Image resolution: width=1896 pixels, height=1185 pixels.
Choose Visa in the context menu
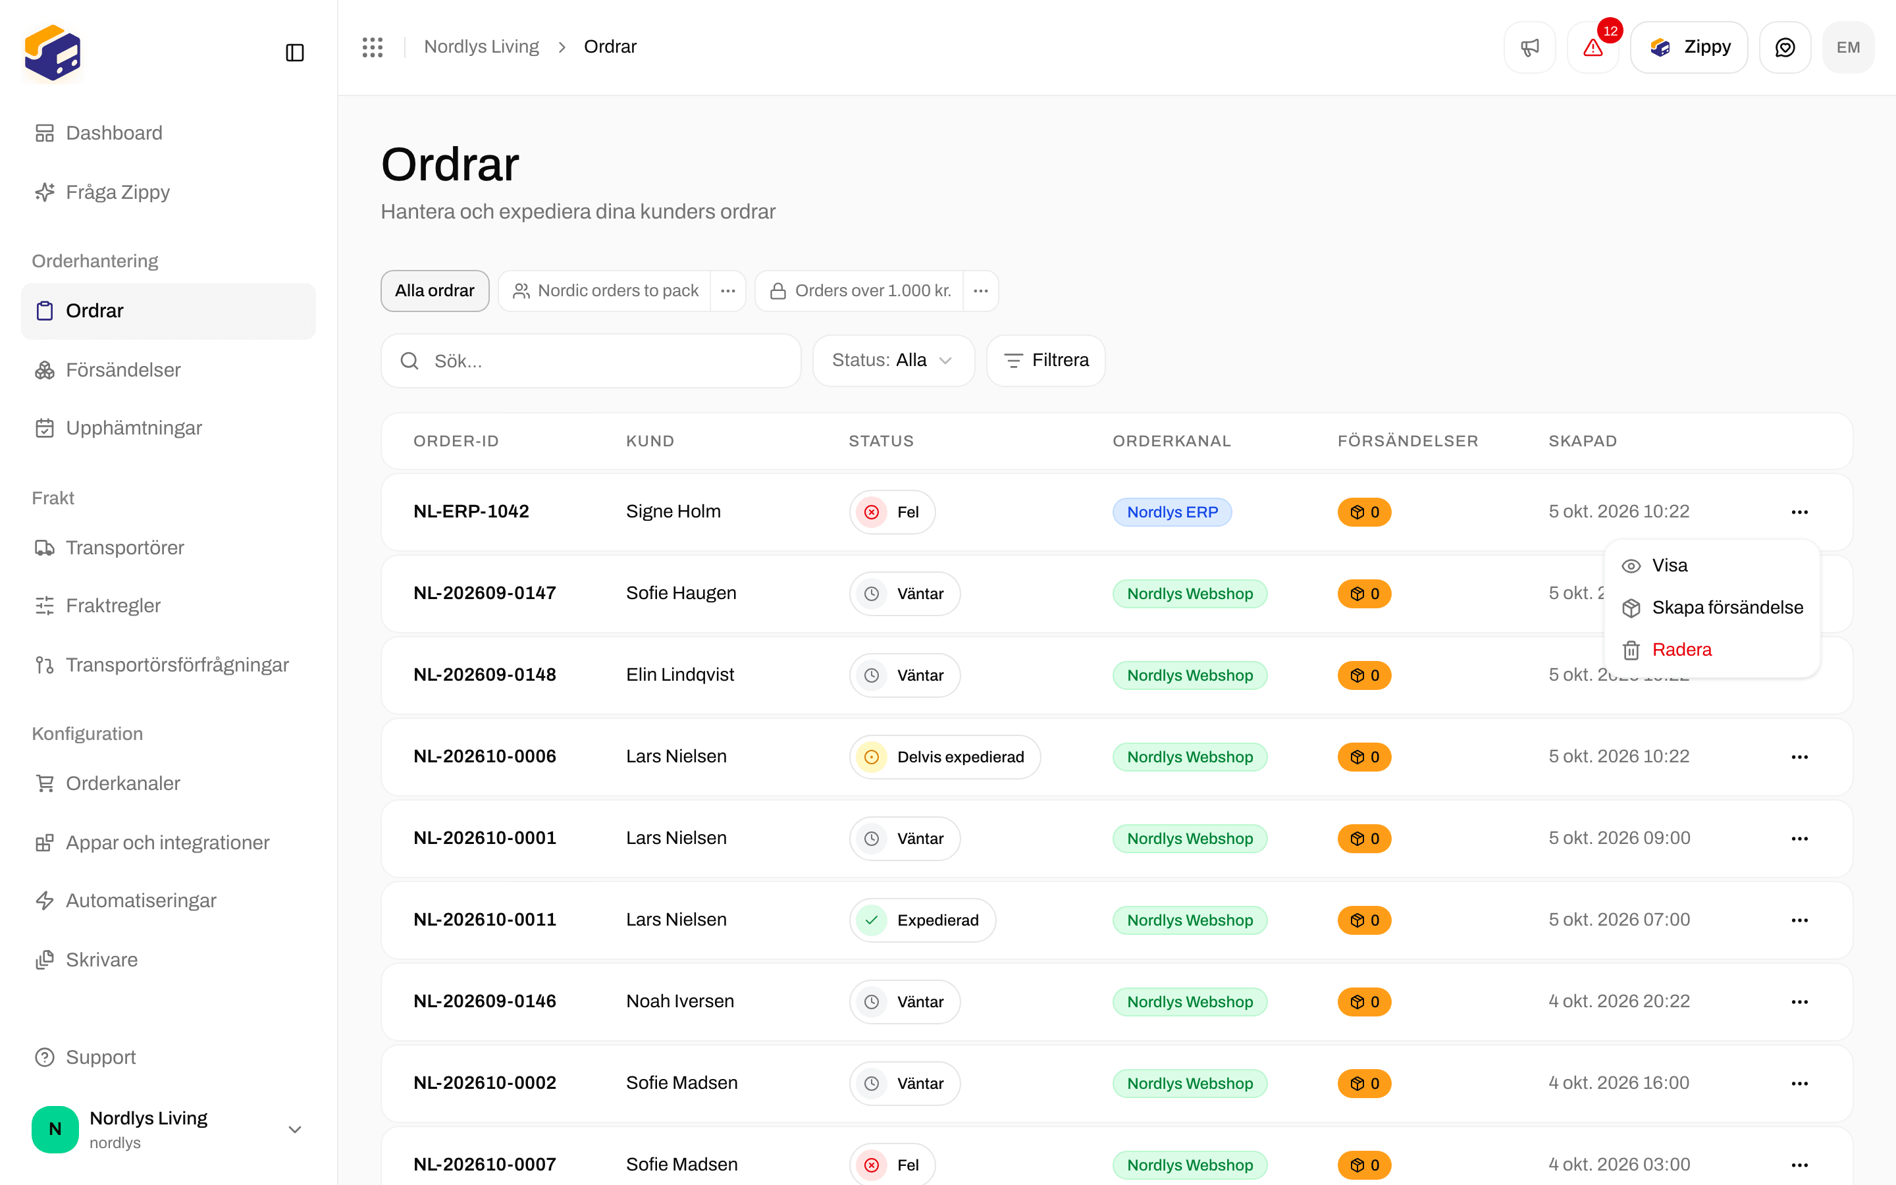tap(1712, 566)
